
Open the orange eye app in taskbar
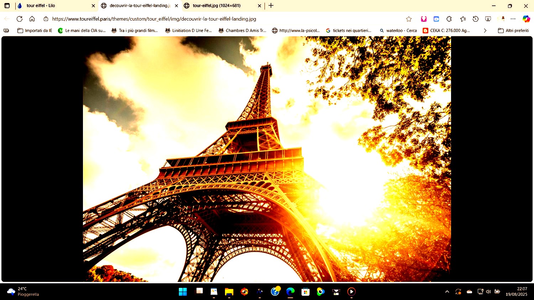(244, 292)
